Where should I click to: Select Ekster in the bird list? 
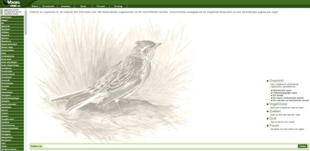pos(12,146)
